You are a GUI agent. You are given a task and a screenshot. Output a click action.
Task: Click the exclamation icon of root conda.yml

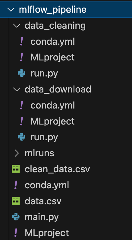pos(16,185)
